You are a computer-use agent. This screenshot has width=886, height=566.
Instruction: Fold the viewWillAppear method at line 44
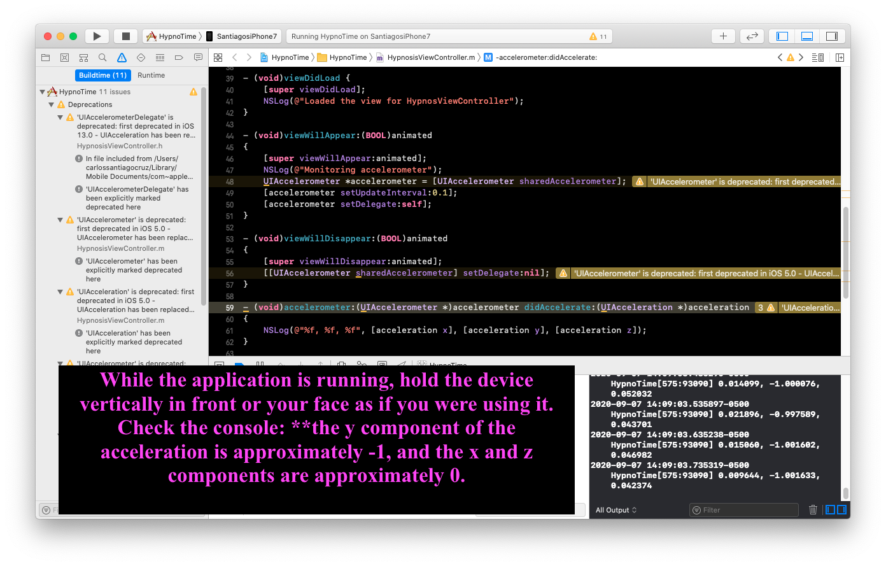pyautogui.click(x=246, y=136)
